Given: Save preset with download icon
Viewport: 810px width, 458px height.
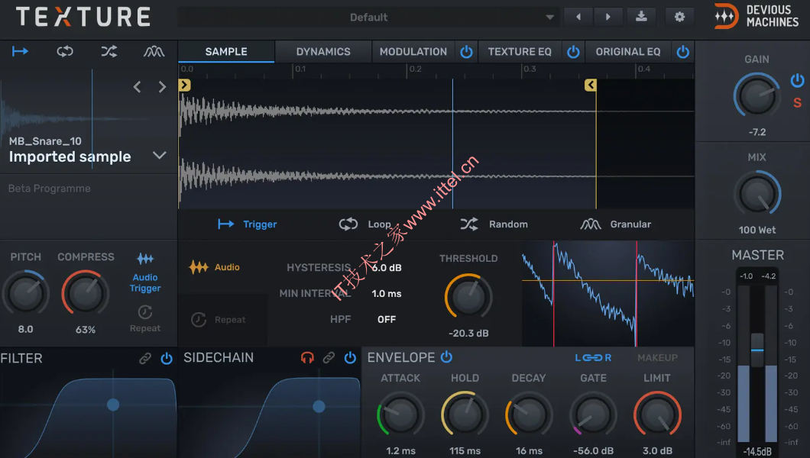Looking at the screenshot, I should 641,17.
